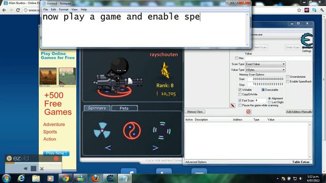Enable the Unrandomizer checkbox

click(x=288, y=77)
